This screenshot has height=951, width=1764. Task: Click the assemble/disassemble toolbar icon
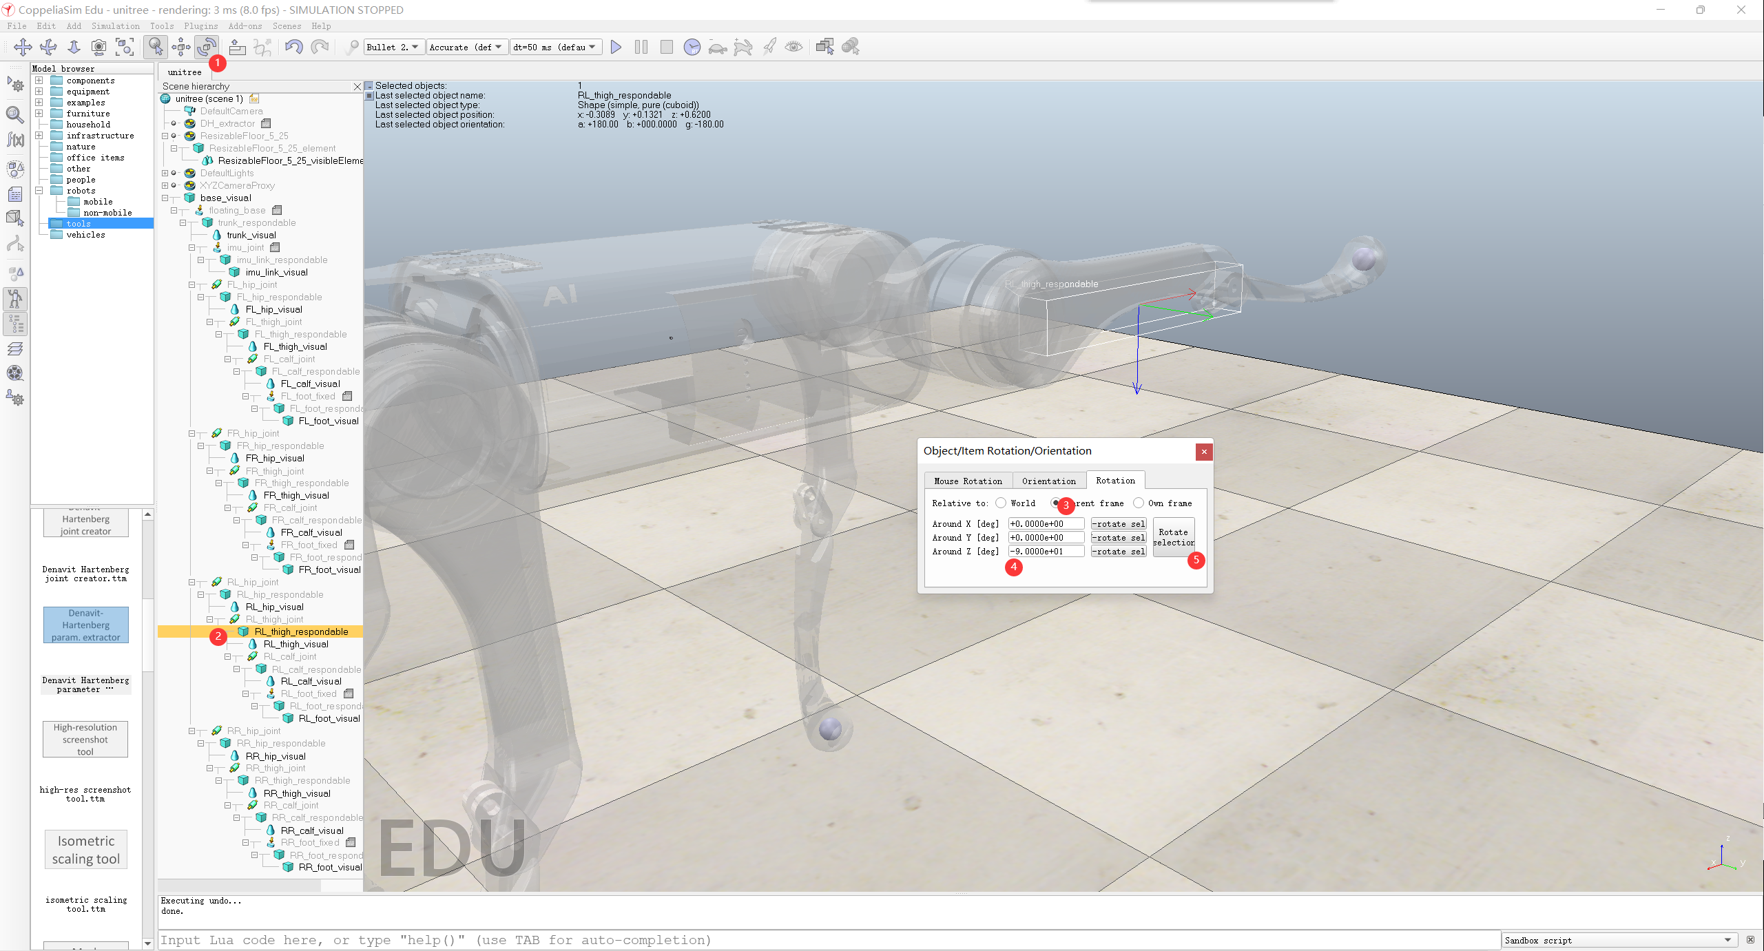tap(237, 47)
